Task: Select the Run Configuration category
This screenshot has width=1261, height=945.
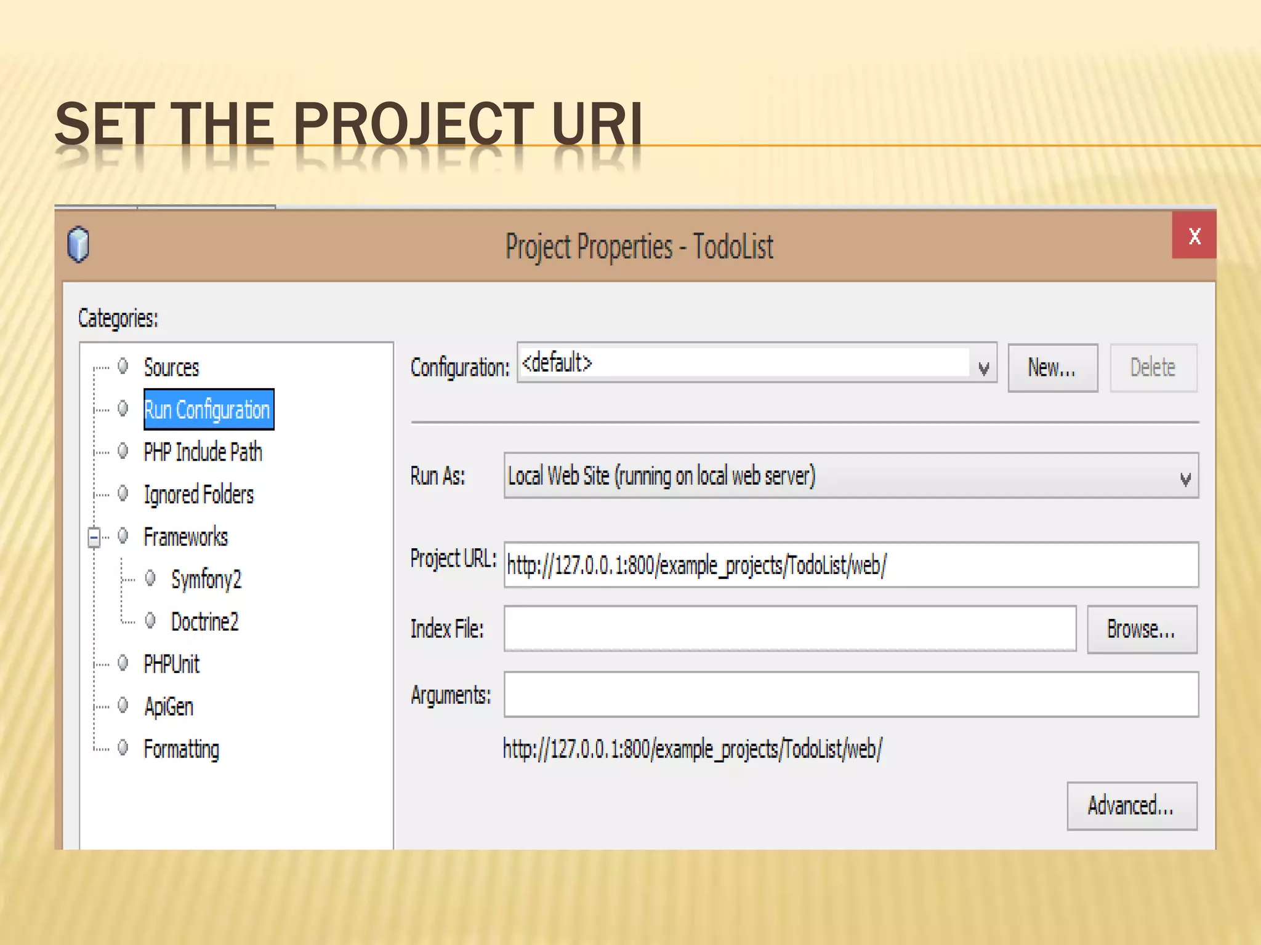Action: coord(209,409)
